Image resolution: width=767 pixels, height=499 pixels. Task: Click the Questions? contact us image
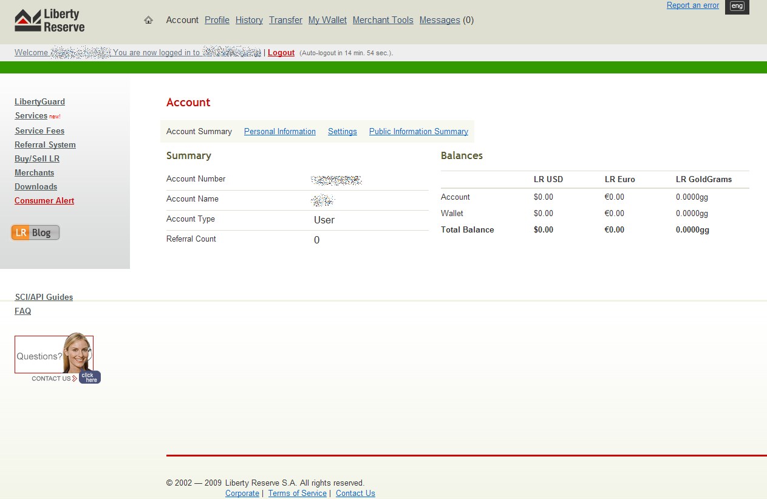click(x=54, y=355)
